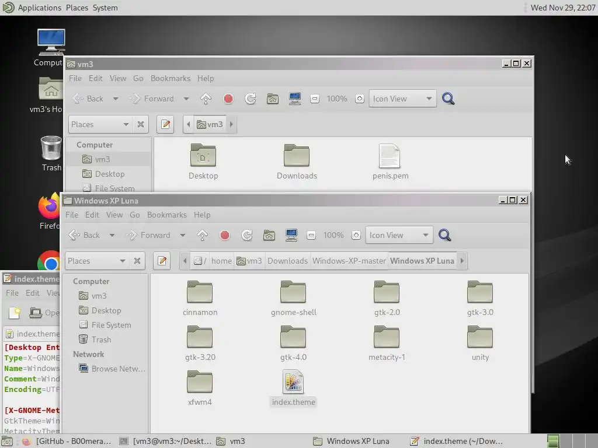This screenshot has width=598, height=448.
Task: Select Trash in Windows XP Luna sidebar
Action: [105, 339]
